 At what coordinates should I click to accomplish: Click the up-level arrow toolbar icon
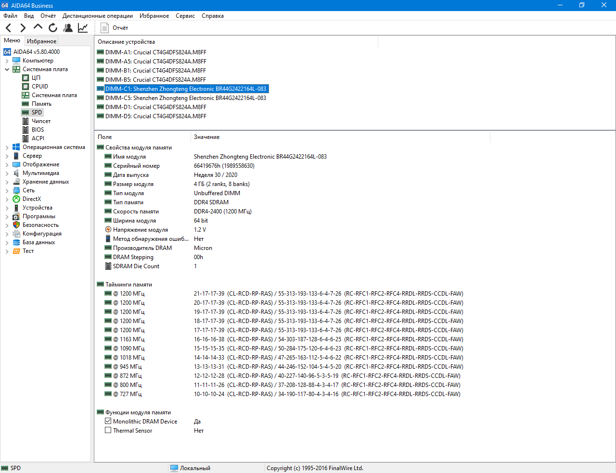[38, 27]
